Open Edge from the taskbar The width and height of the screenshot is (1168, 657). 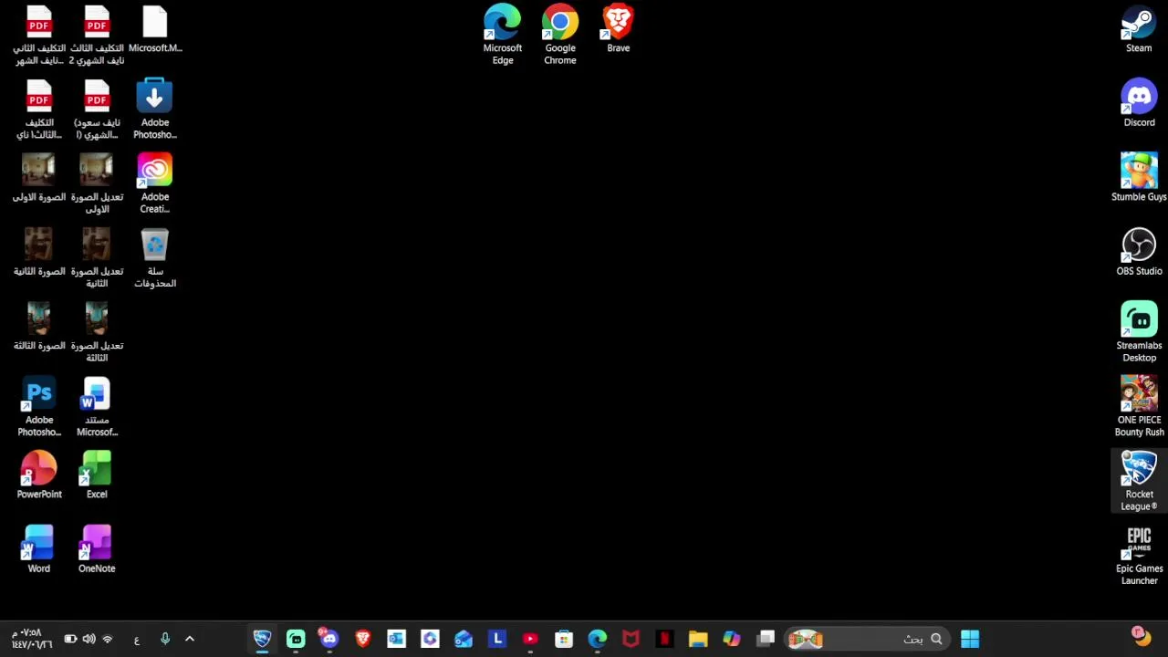click(x=597, y=639)
